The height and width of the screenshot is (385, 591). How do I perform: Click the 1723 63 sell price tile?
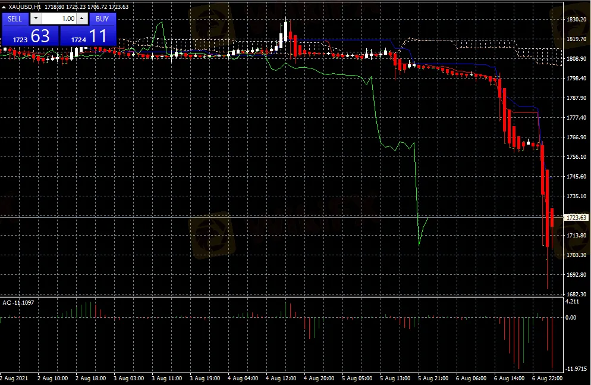click(x=30, y=36)
